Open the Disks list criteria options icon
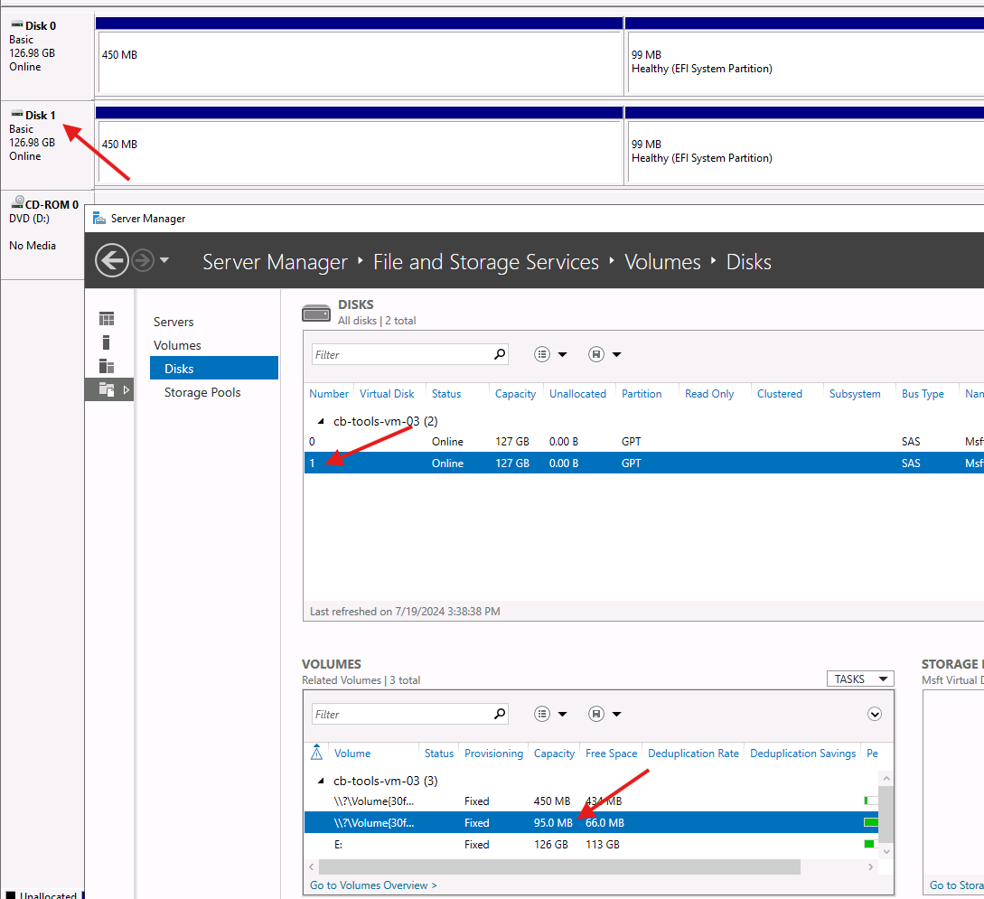This screenshot has width=984, height=899. 549,354
